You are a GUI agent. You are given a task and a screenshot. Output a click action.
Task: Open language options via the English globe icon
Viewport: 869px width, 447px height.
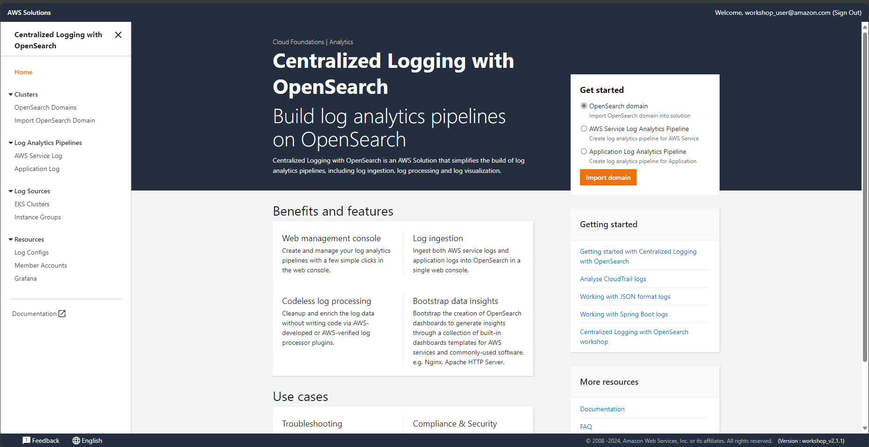pyautogui.click(x=76, y=440)
